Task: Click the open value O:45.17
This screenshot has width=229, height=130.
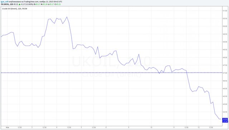Action: click(37, 4)
